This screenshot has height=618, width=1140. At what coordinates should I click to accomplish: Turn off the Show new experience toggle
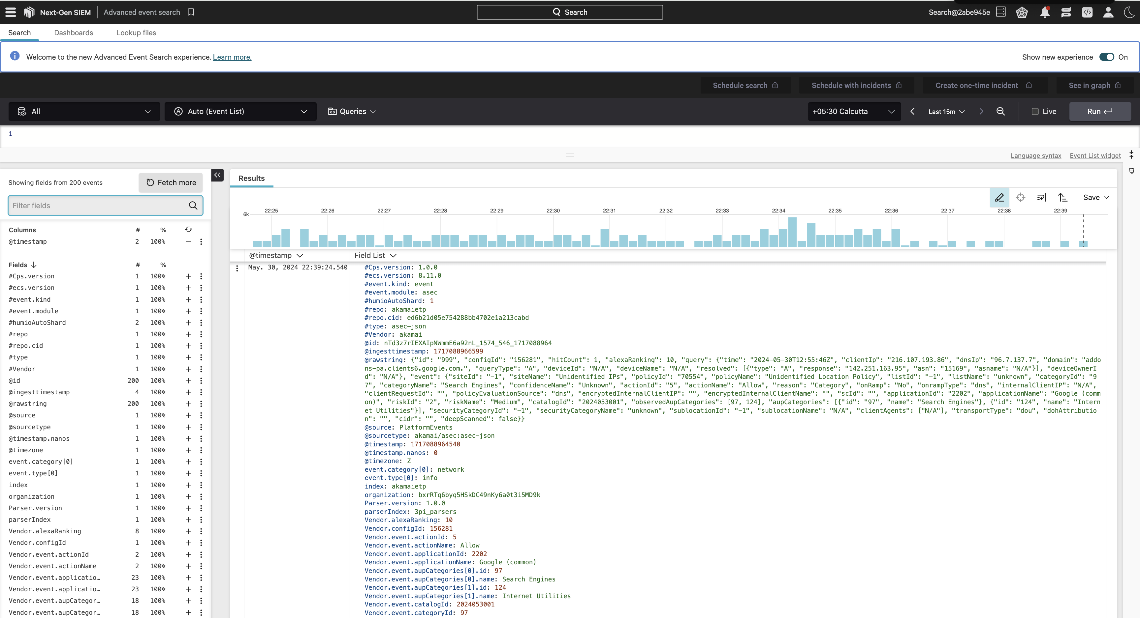tap(1106, 57)
